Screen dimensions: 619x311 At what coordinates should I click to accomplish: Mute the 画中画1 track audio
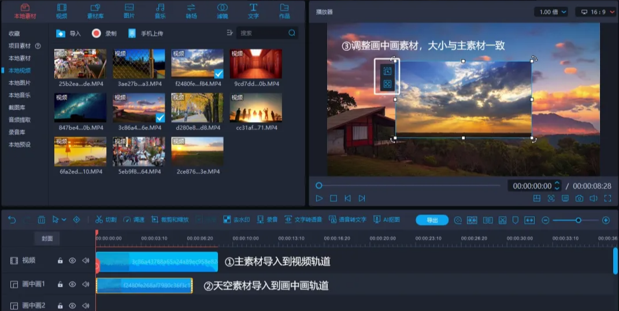(x=86, y=284)
